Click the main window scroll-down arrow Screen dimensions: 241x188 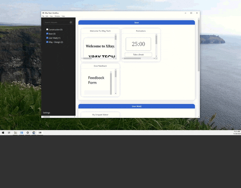tap(199, 117)
